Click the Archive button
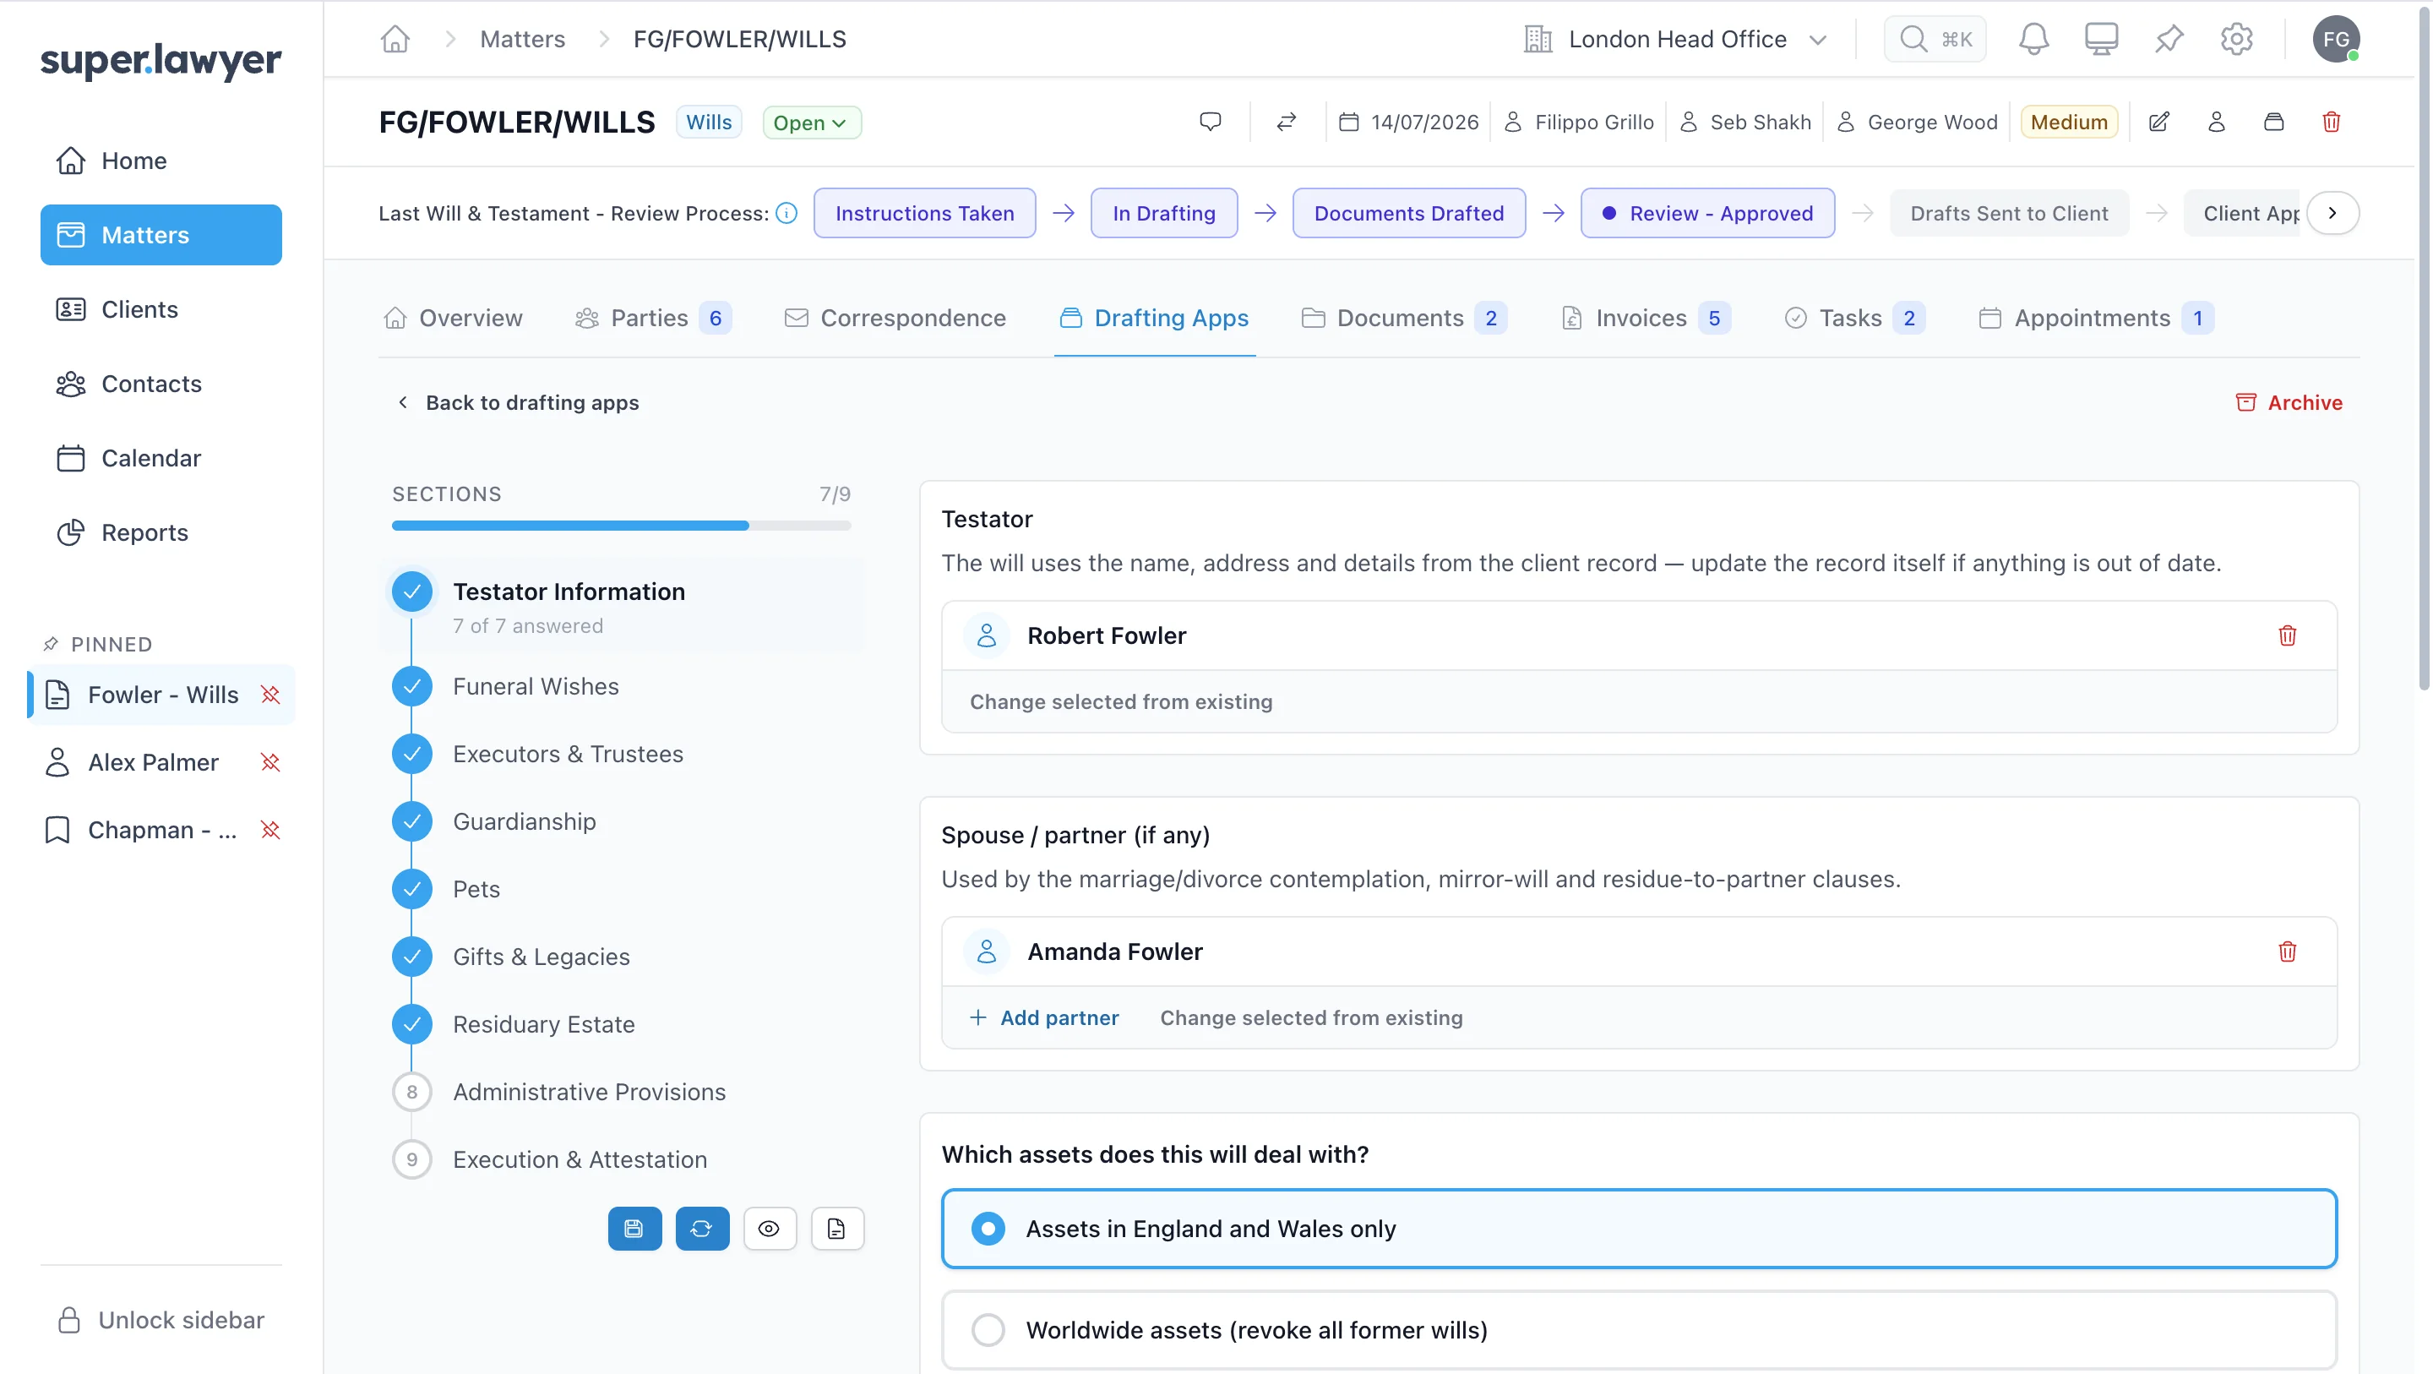Image resolution: width=2433 pixels, height=1374 pixels. click(2289, 402)
